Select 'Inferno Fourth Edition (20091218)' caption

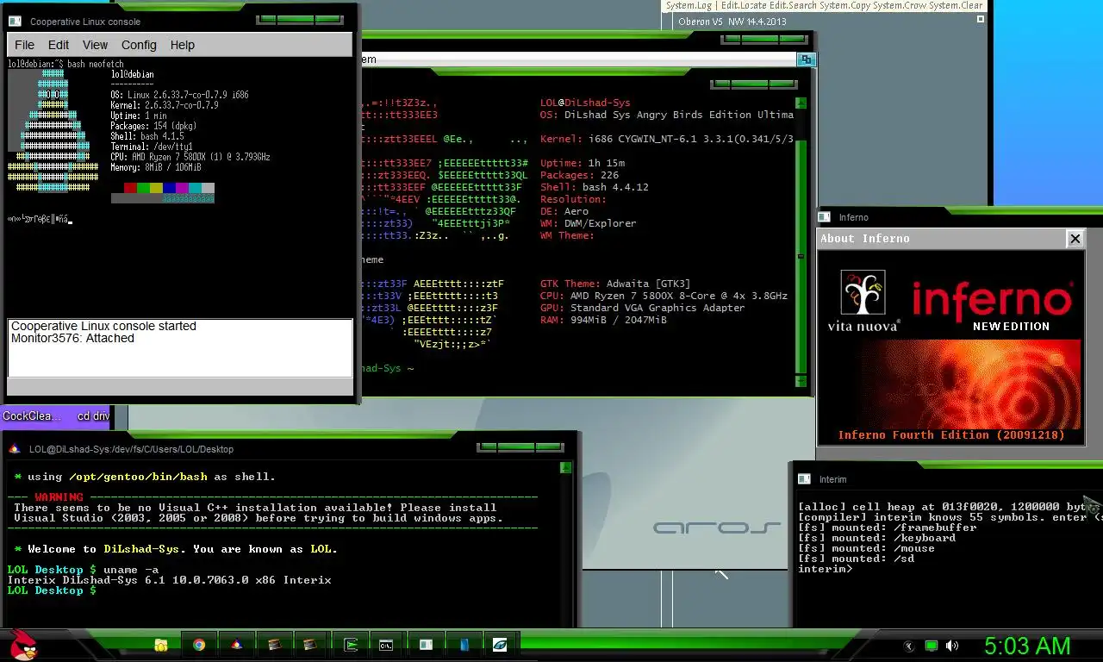(951, 435)
